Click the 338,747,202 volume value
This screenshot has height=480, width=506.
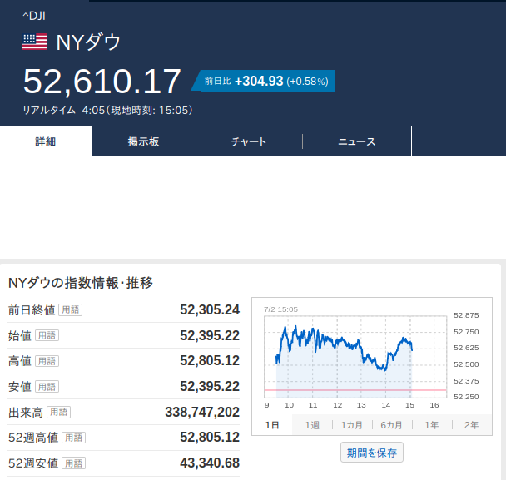click(x=202, y=412)
